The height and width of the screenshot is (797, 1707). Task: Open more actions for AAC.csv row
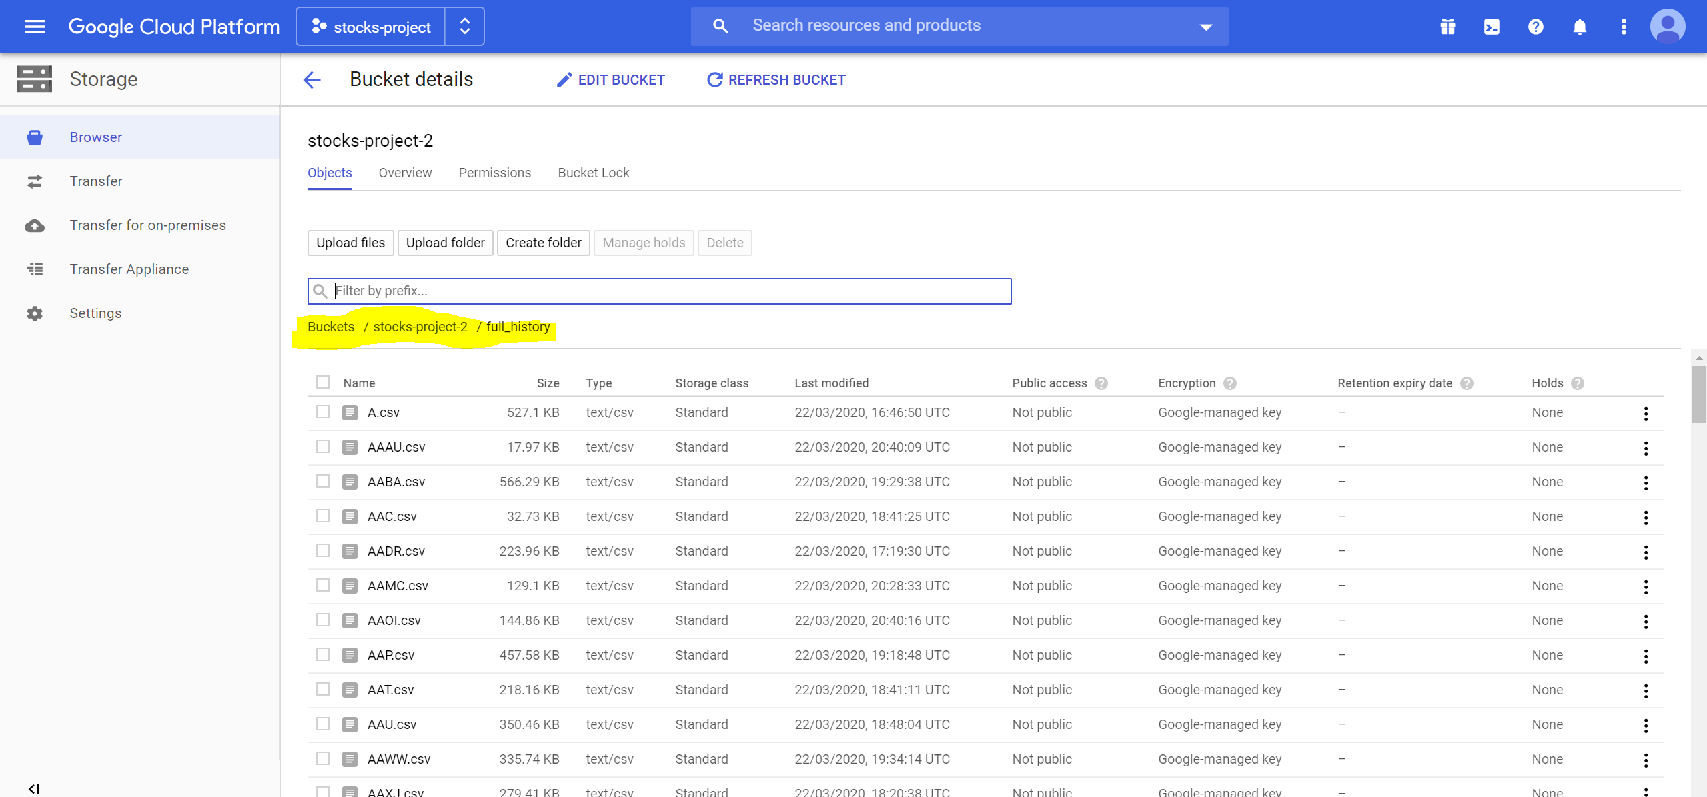click(1645, 517)
